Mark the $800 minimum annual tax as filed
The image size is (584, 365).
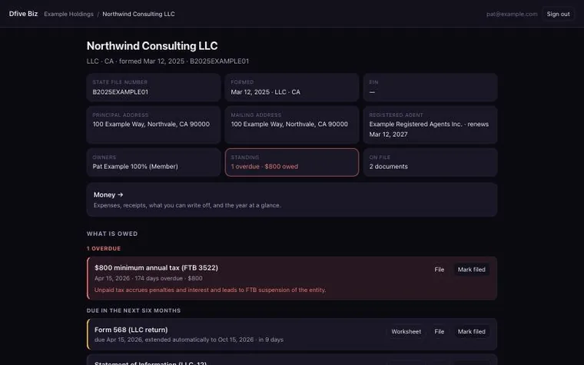point(471,269)
